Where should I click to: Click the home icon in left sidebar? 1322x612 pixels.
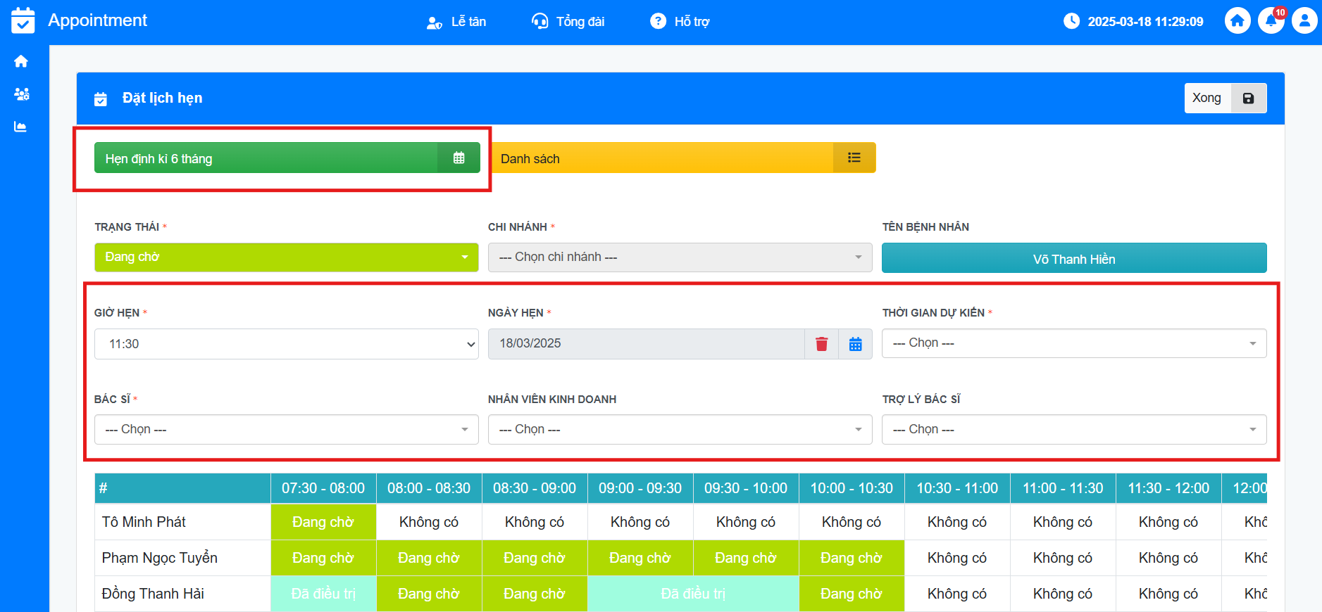(x=21, y=61)
